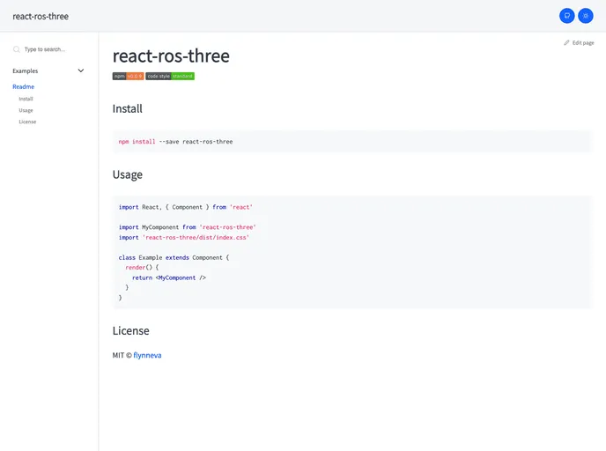Click line importing MyComponent from 'react-ros-three'
Viewport: 606px width, 451px height.
[187, 227]
